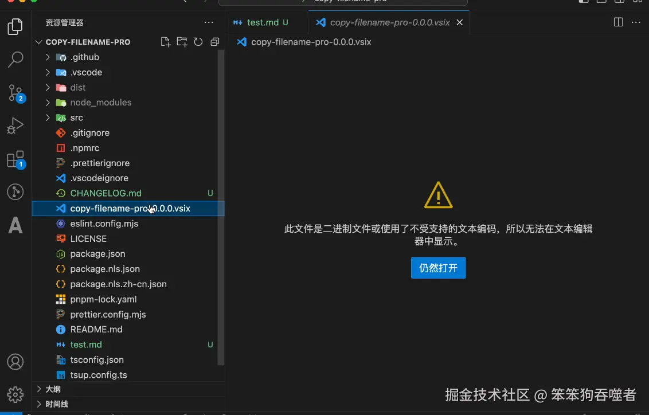
Task: Open Source Control view with badge 2
Action: [x=15, y=93]
